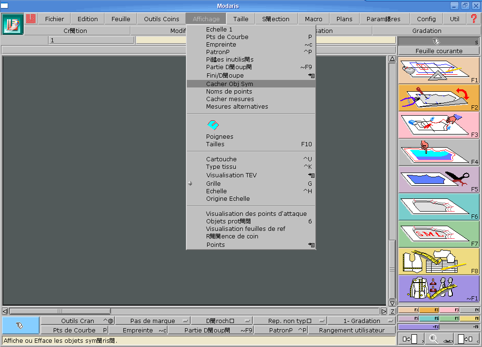The image size is (482, 347).
Task: Open the Taille menu
Action: click(x=241, y=19)
